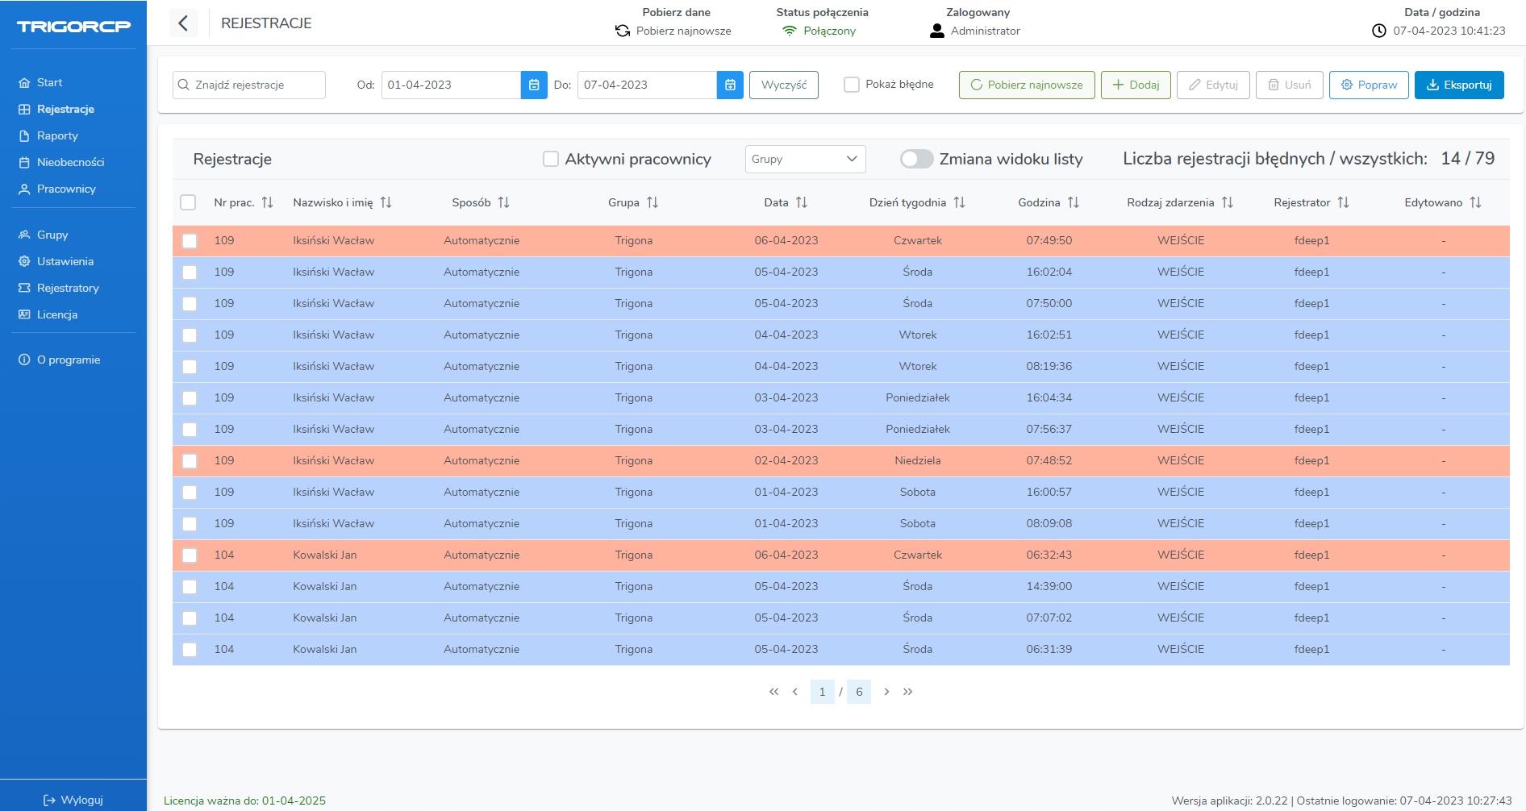Check the Aktywni pracownicy checkbox

click(x=551, y=159)
